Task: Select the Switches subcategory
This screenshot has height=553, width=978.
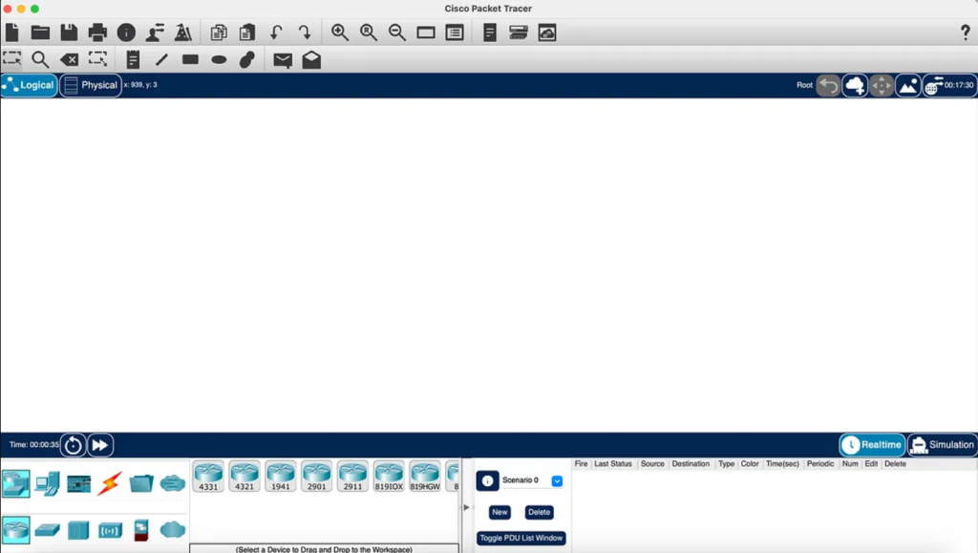Action: point(48,531)
